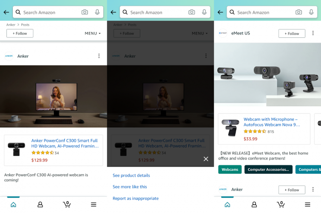Select See more like this
This screenshot has width=321, height=213.
tap(129, 187)
